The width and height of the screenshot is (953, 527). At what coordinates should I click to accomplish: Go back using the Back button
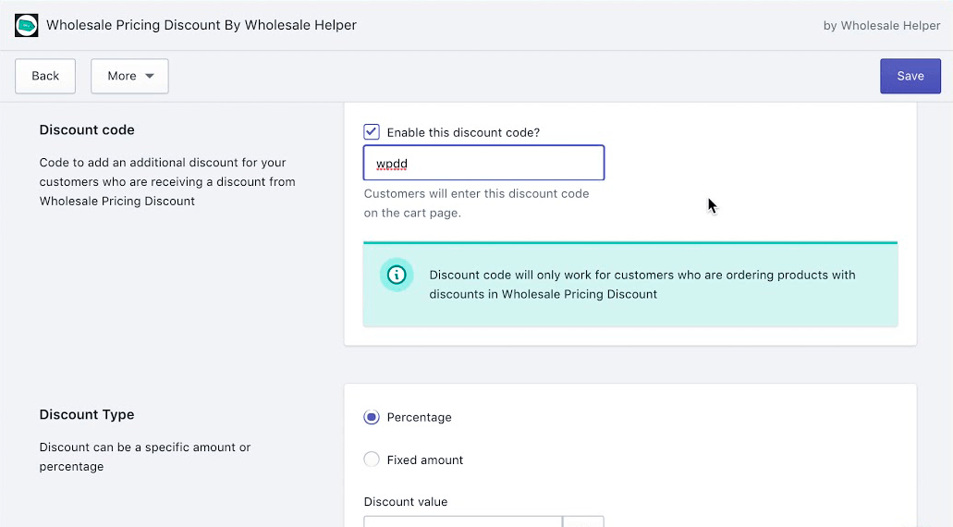(45, 76)
